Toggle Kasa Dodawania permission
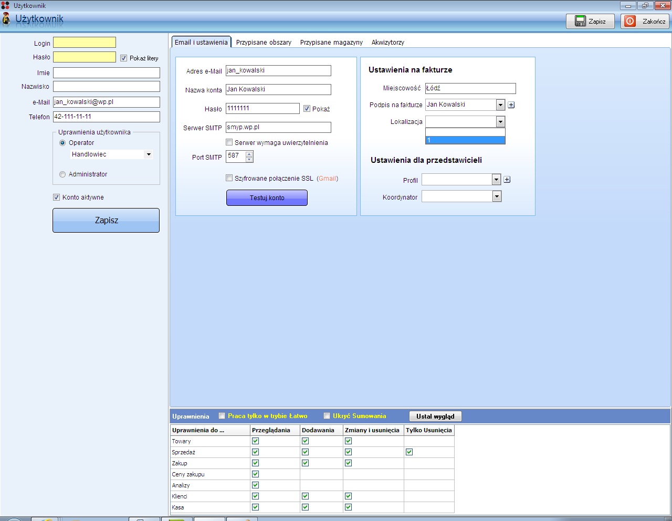Image resolution: width=672 pixels, height=521 pixels. click(x=305, y=507)
